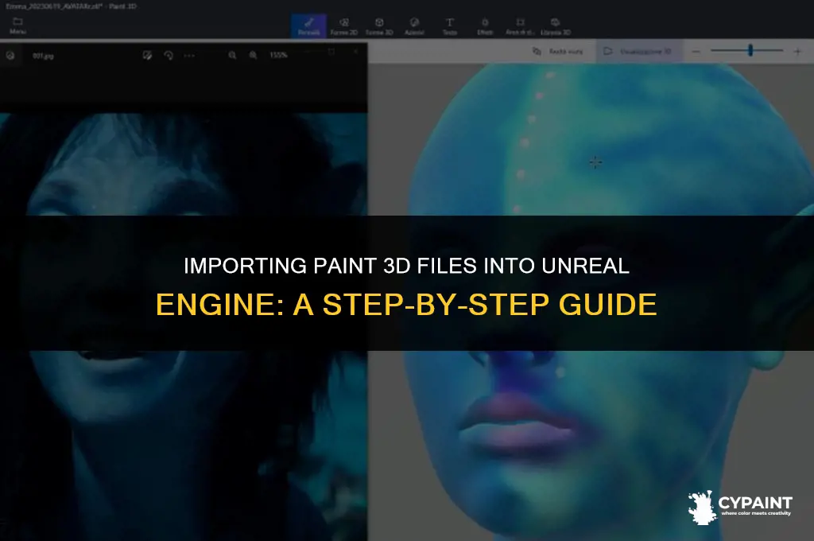Click the zoom in plus icon in Paint 3D
The image size is (814, 541).
click(798, 52)
